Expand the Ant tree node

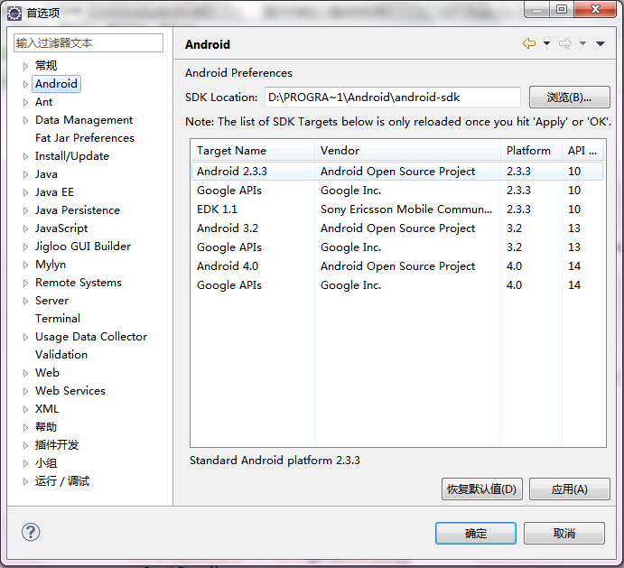[x=25, y=102]
